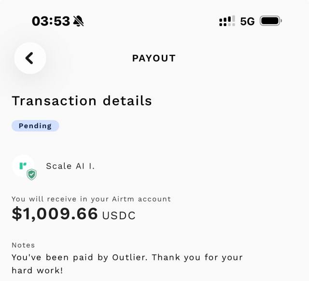The width and height of the screenshot is (309, 281).
Task: Select the PAYOUT header title
Action: click(x=154, y=58)
